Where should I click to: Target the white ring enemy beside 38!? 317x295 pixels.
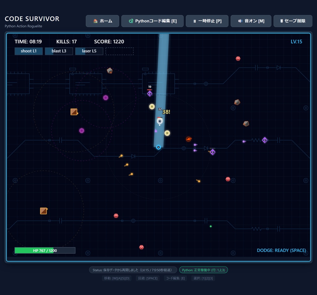click(160, 121)
